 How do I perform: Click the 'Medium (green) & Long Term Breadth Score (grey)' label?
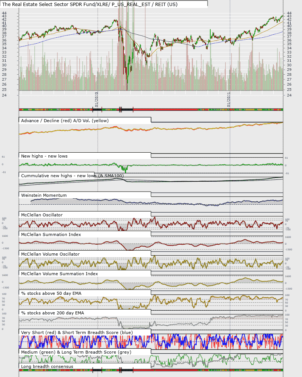tap(76, 352)
